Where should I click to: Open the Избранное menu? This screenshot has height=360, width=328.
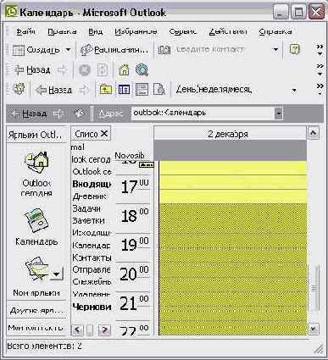point(136,31)
